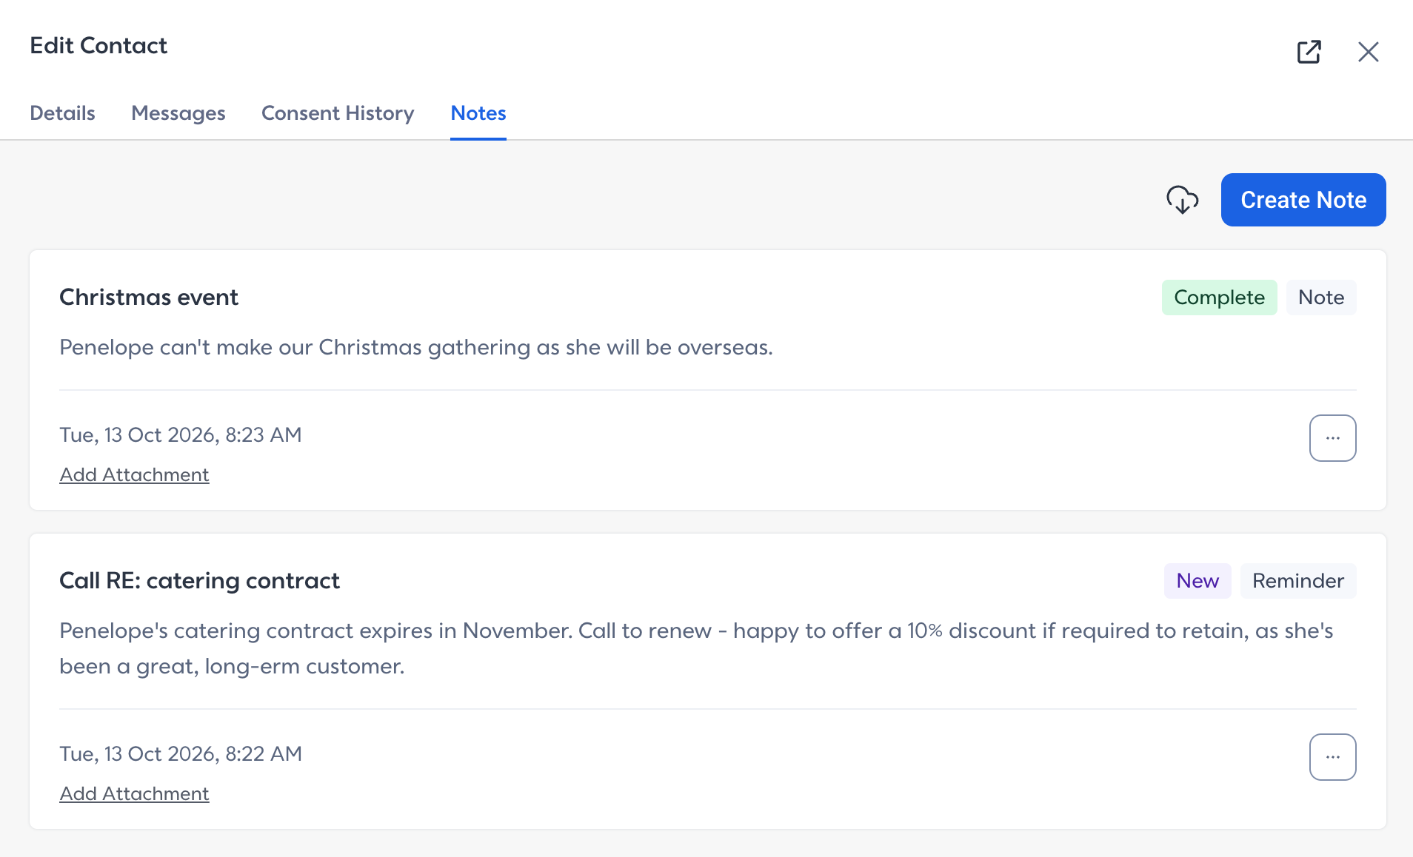Click the Note type tag
This screenshot has height=857, width=1413.
(1321, 298)
